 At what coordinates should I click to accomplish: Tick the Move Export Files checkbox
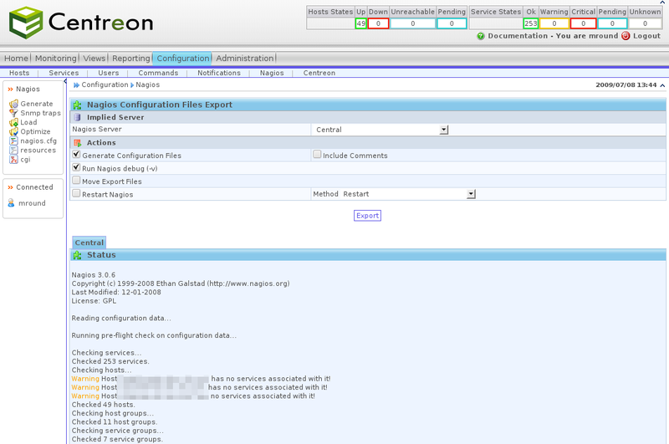point(76,181)
